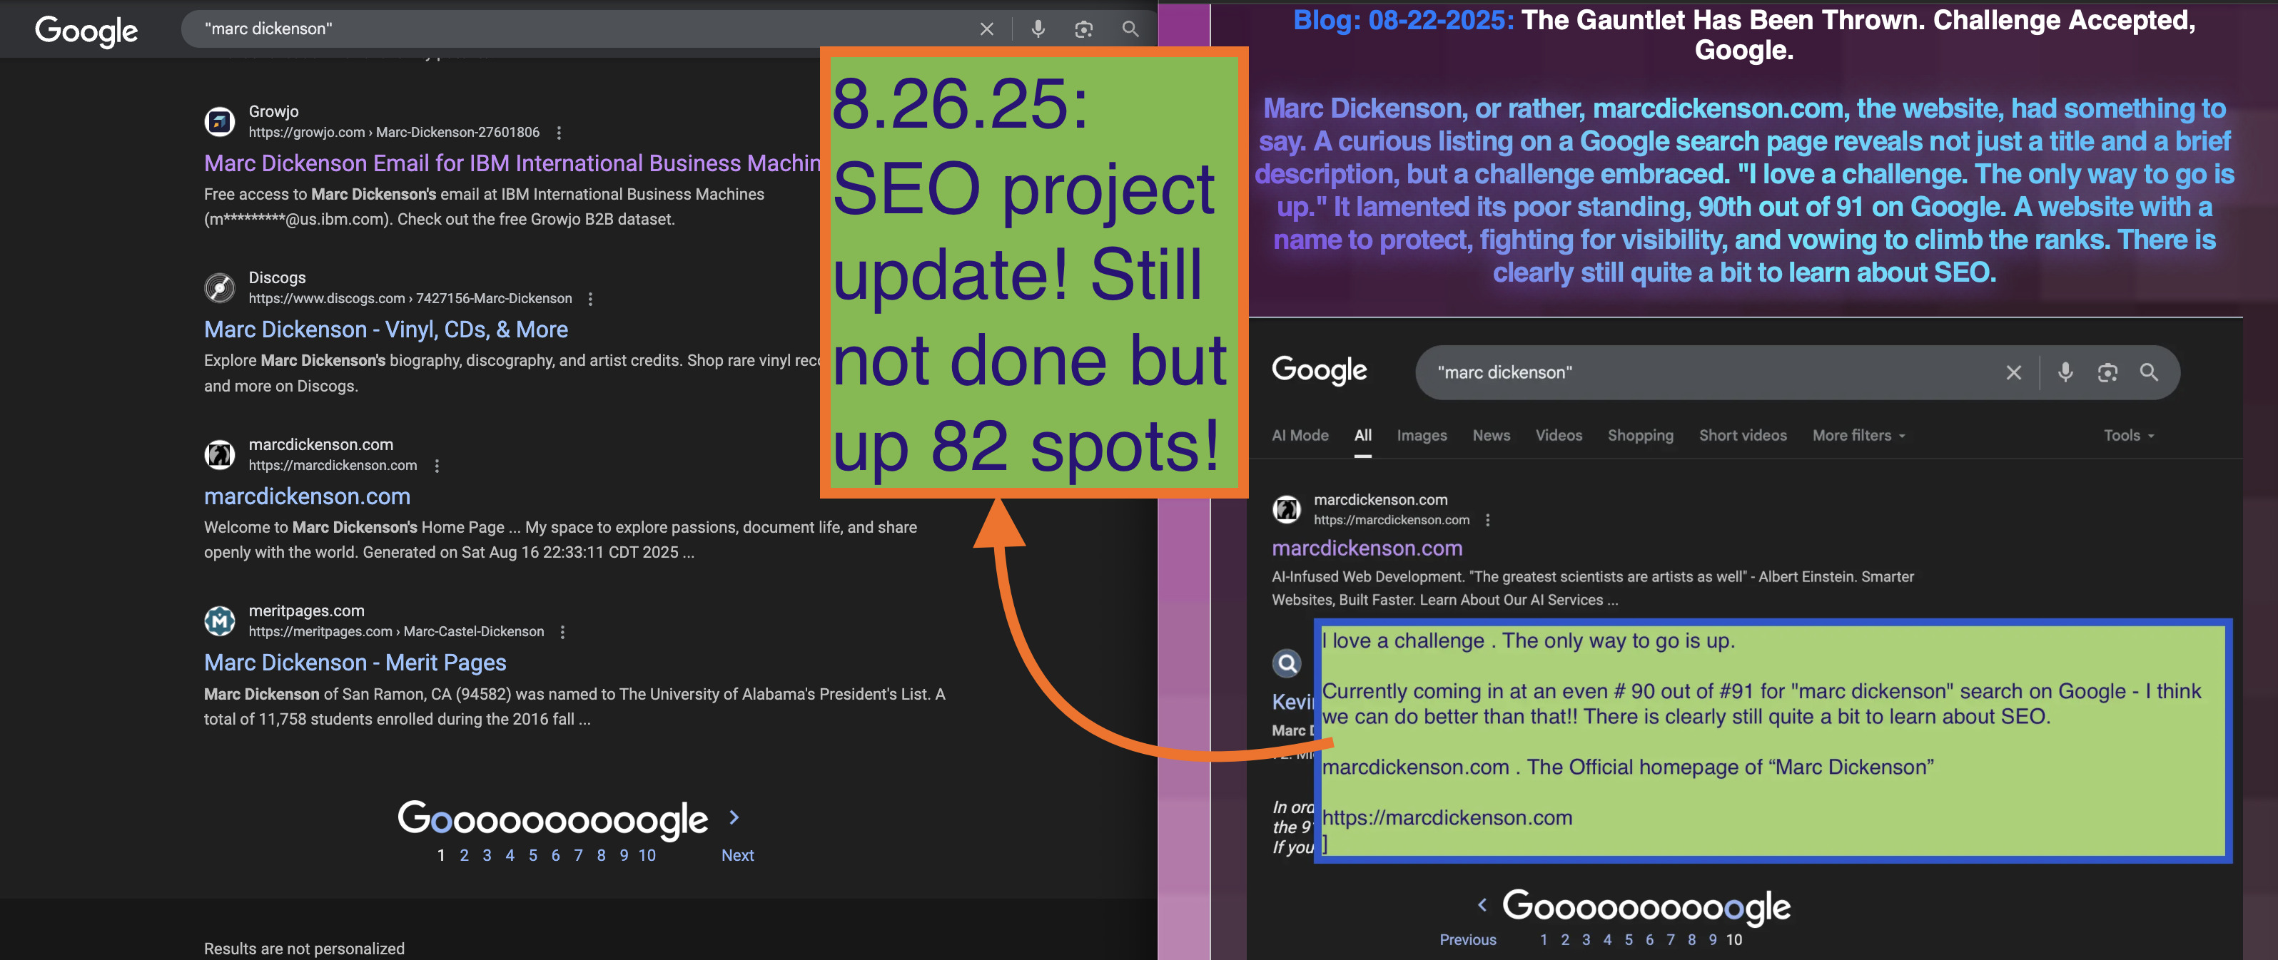
Task: Open Marc Dickenson Email for IBM link
Action: click(512, 163)
